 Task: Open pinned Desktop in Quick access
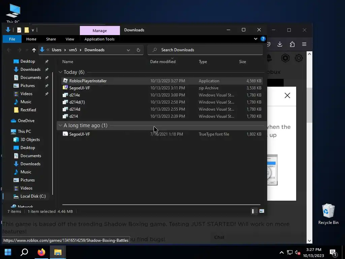28,61
